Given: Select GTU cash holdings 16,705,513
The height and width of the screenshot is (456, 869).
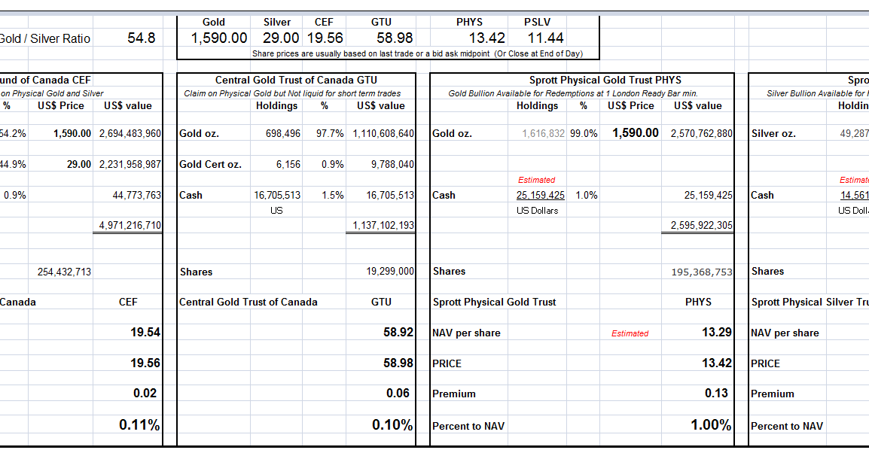Looking at the screenshot, I should point(277,195).
